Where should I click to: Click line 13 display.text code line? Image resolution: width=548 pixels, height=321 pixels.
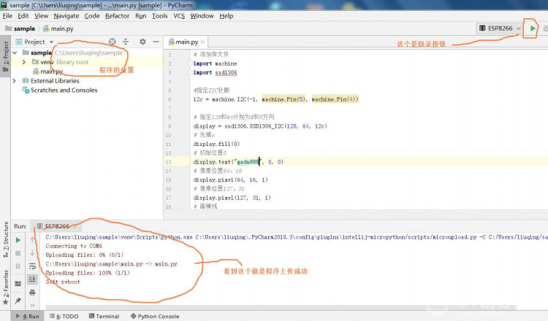[x=238, y=162]
